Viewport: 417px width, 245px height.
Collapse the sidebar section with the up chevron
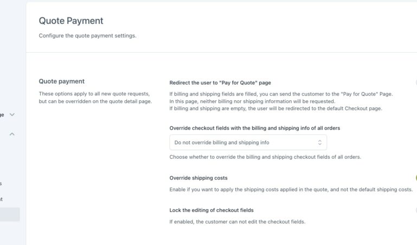coord(12,134)
